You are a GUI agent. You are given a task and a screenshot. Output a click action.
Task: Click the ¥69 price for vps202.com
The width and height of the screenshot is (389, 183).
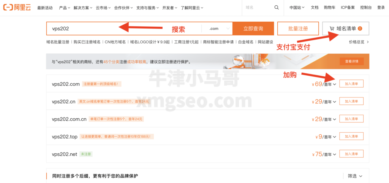point(317,84)
